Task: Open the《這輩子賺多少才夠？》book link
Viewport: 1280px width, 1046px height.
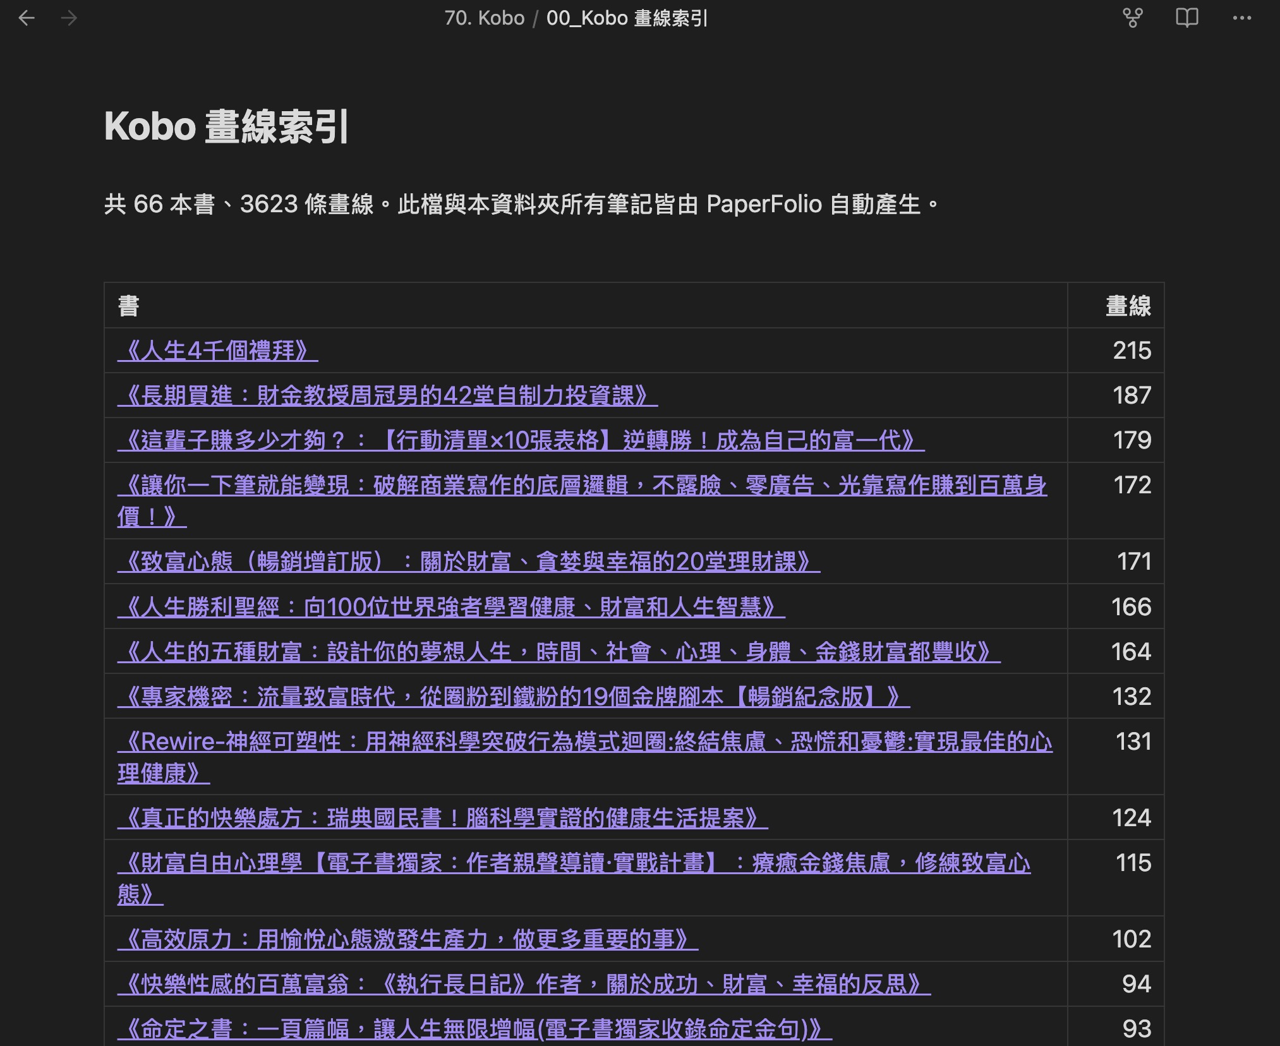Action: (521, 440)
